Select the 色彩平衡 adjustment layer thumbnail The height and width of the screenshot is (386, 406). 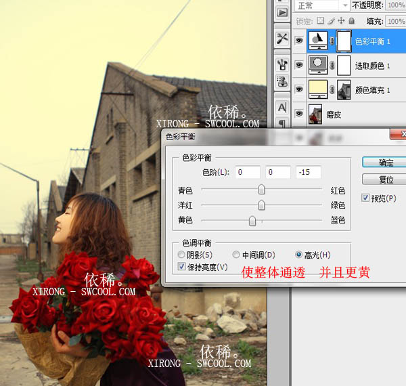click(x=318, y=41)
